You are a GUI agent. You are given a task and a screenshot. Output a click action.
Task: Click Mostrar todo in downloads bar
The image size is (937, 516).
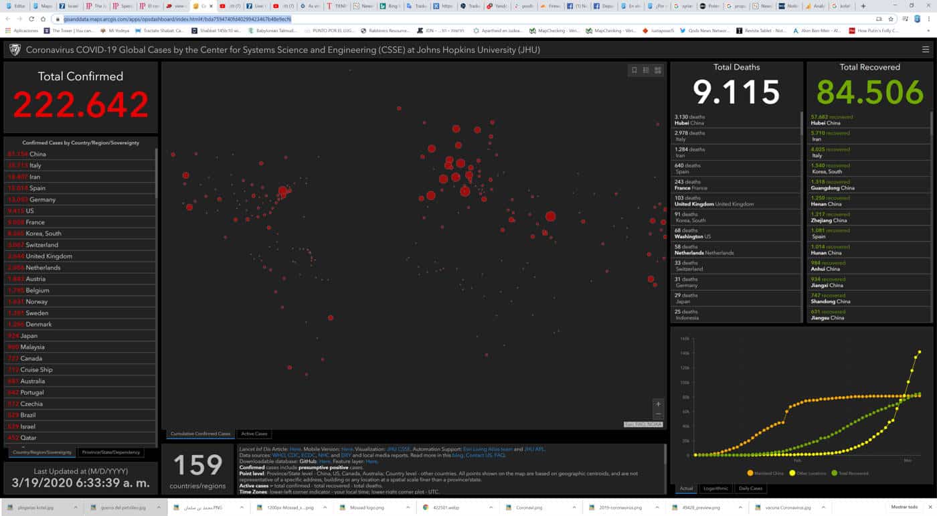904,507
